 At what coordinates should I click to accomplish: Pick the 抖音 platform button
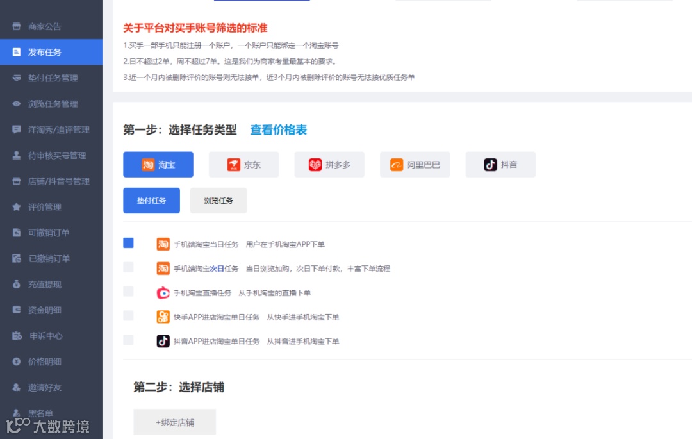[x=500, y=165]
